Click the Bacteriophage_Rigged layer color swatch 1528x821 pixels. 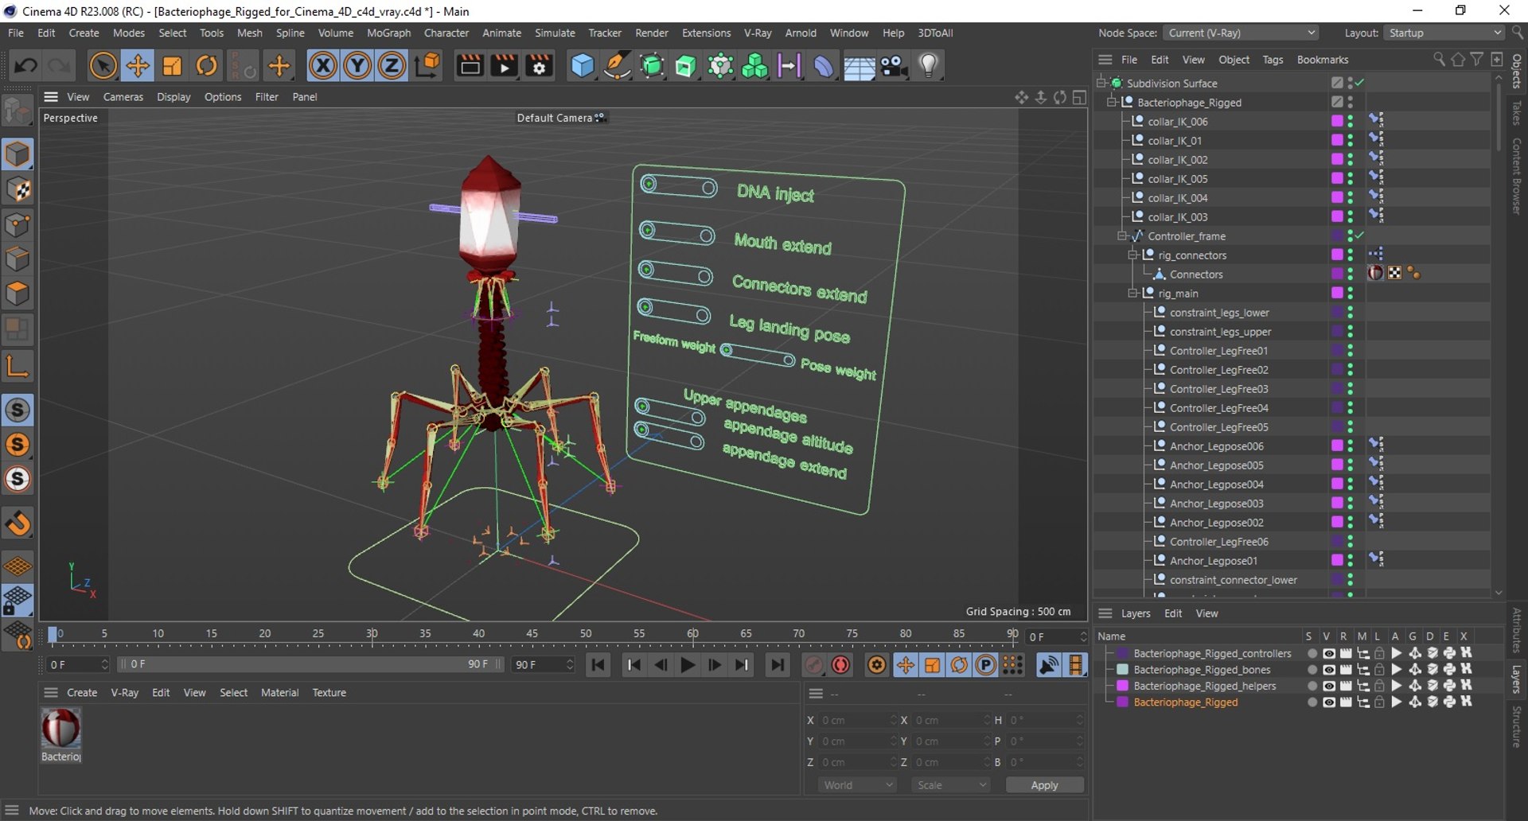1122,702
